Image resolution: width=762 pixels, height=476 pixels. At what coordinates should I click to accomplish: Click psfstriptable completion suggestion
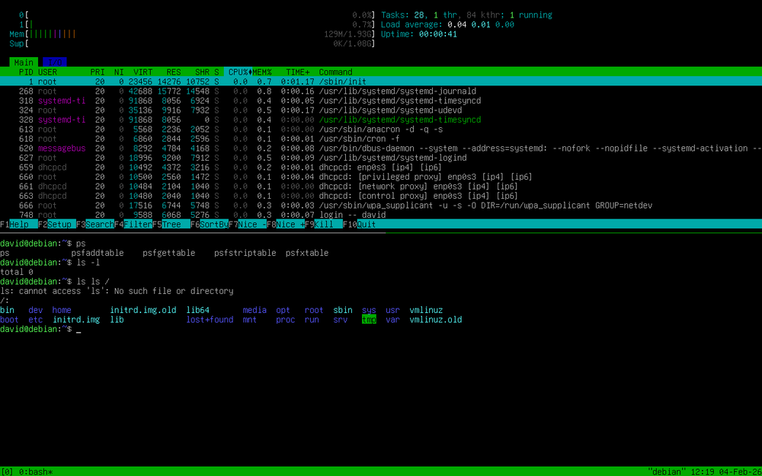(x=245, y=253)
